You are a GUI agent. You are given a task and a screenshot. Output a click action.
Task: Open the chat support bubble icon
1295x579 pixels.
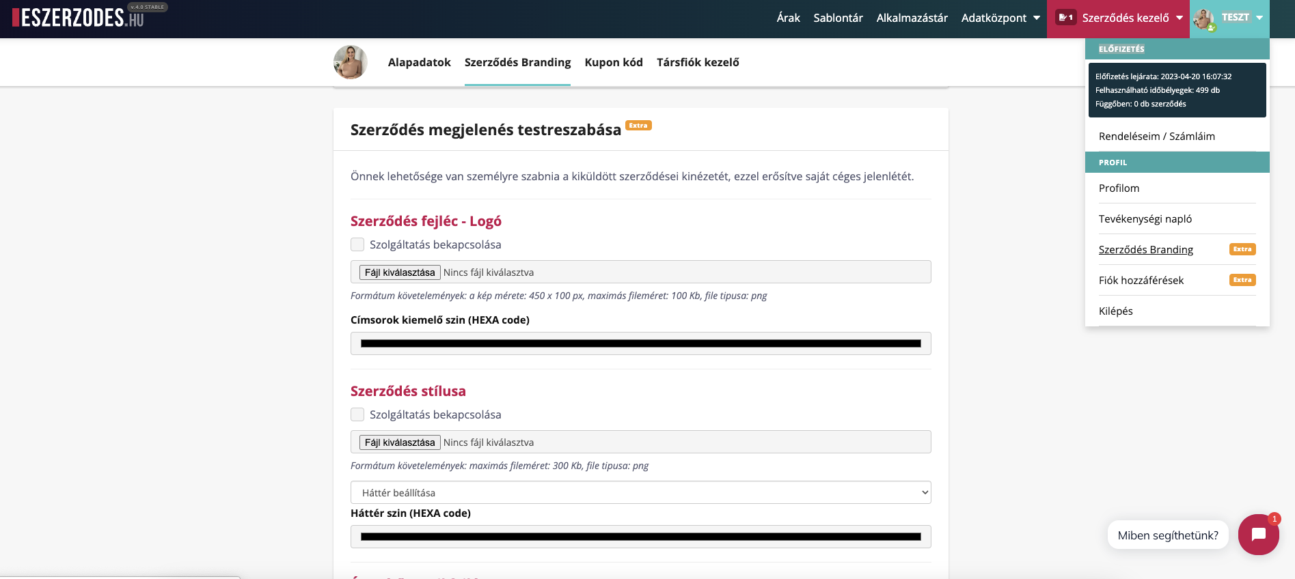pos(1258,535)
